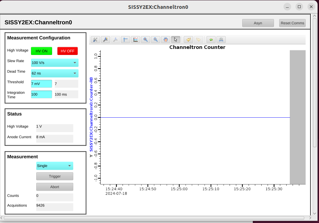319x223 pixels.
Task: Open the time range clock tool
Action: [x=221, y=39]
